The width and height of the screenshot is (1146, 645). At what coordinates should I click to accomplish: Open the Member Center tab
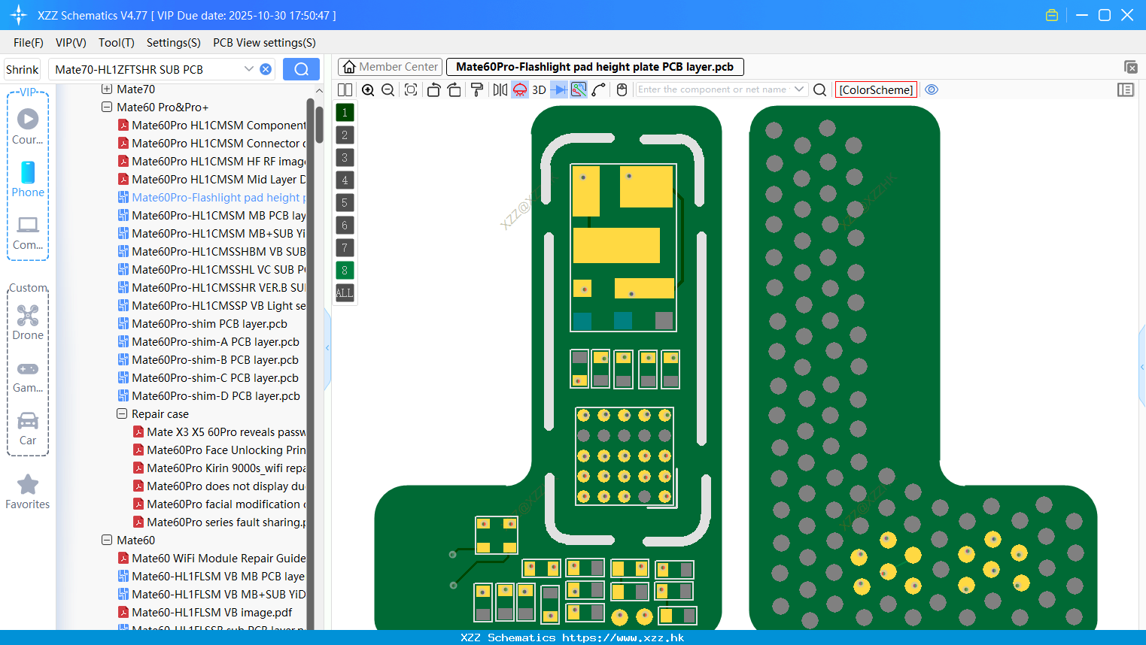pos(391,67)
